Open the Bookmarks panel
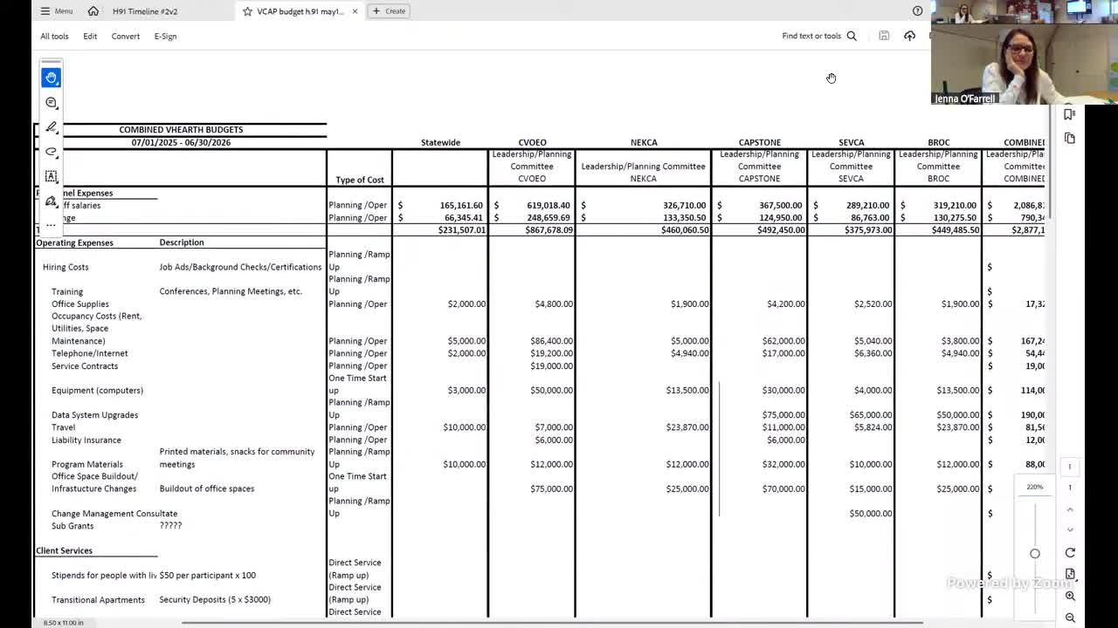 pos(1069,114)
